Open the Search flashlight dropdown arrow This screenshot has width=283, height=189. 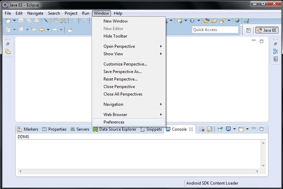tap(229, 20)
